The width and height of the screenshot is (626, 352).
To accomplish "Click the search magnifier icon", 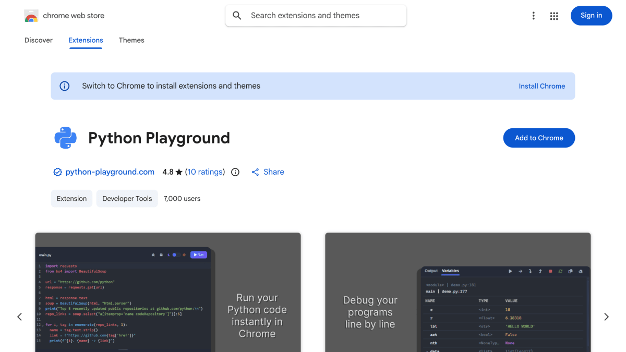I will coord(237,16).
